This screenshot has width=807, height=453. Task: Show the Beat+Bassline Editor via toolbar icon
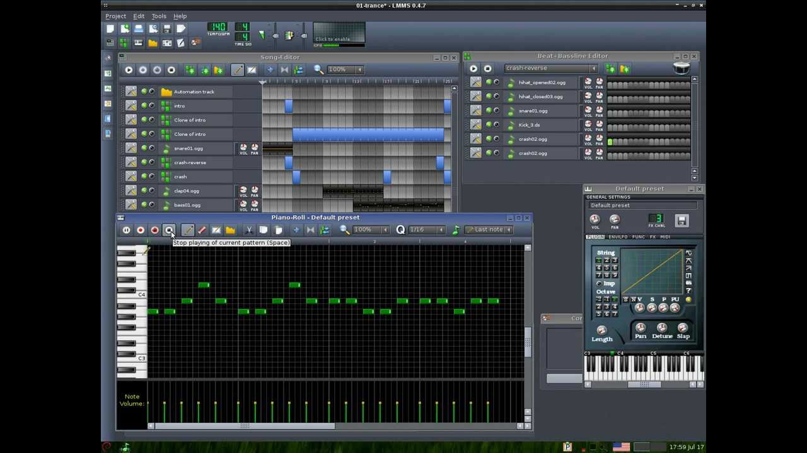point(124,43)
